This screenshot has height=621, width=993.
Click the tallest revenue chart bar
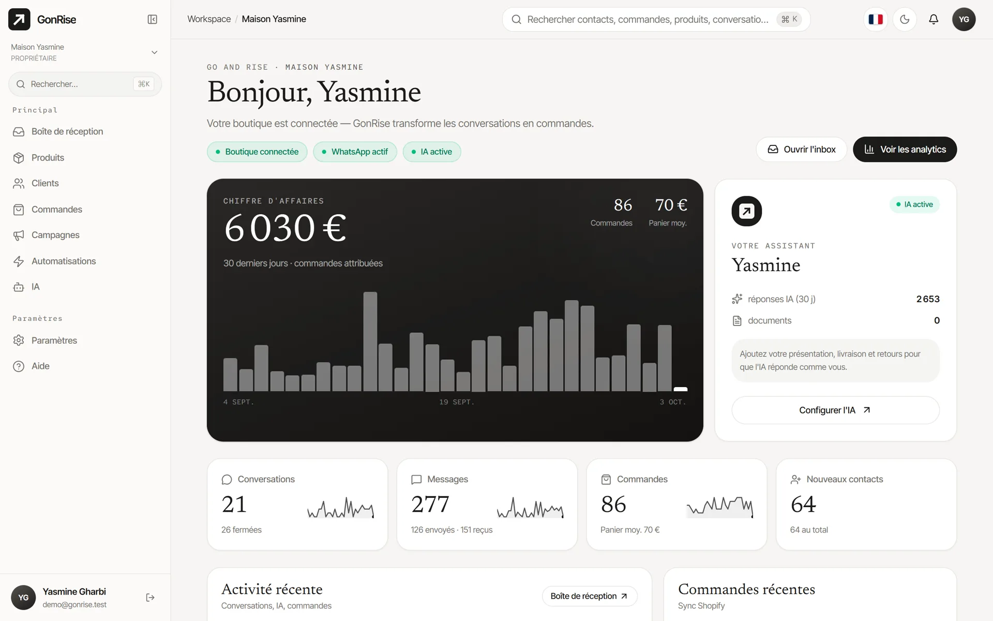pos(370,342)
